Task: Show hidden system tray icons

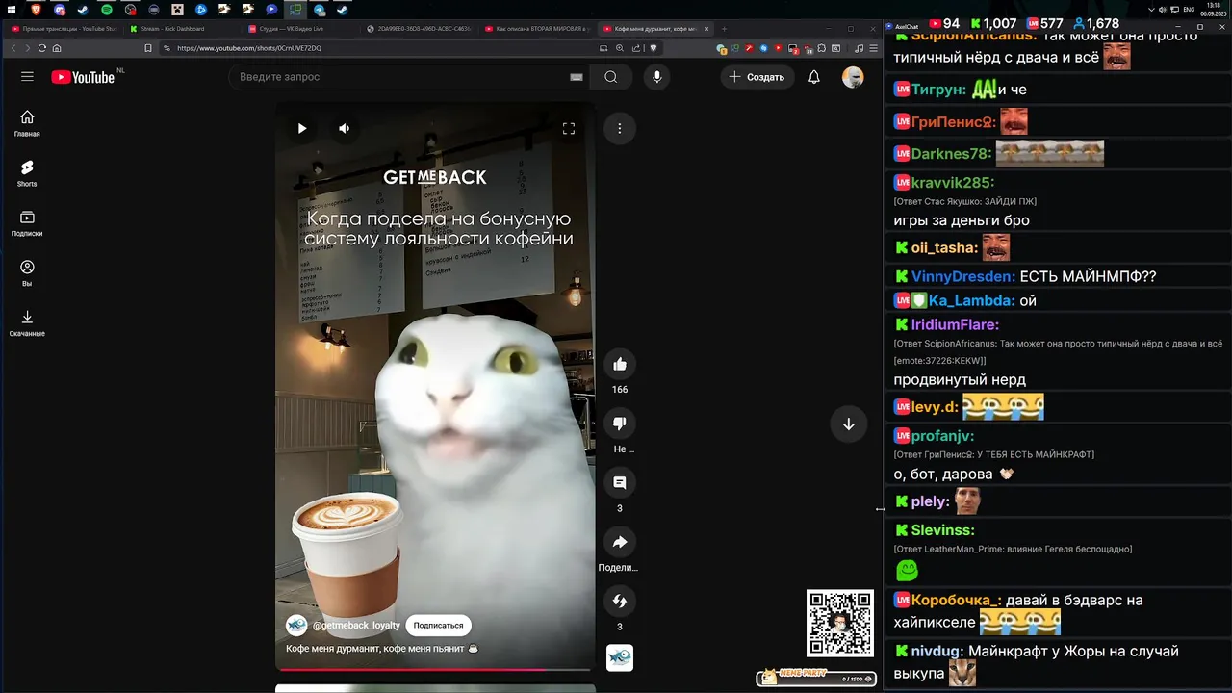Action: (1152, 10)
